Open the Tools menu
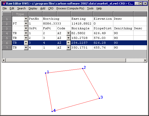 [90, 8]
